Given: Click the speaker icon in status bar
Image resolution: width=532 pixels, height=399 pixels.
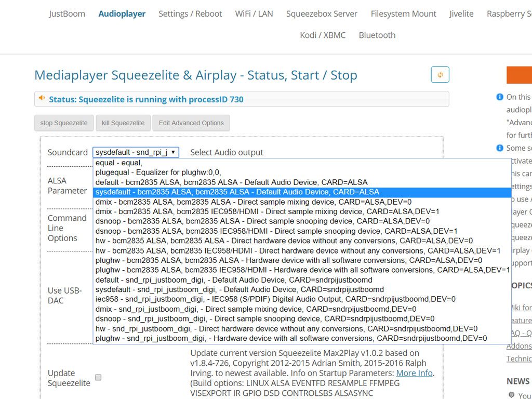Looking at the screenshot, I should (x=42, y=99).
